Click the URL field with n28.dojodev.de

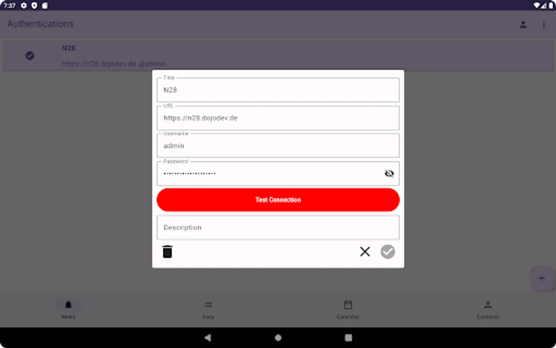(278, 118)
